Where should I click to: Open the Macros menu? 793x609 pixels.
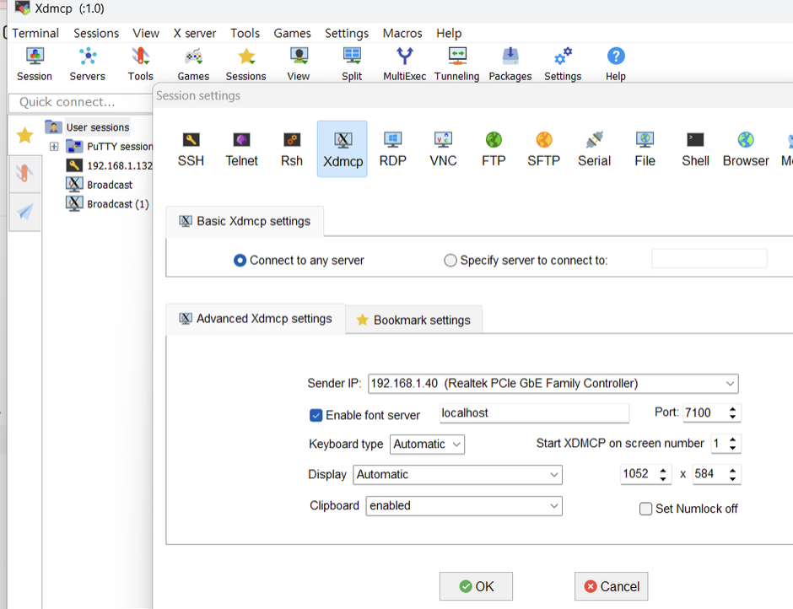pos(402,34)
